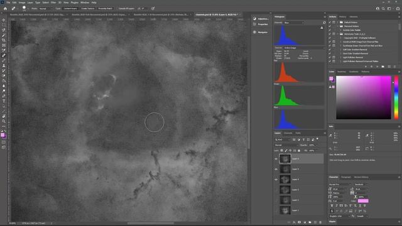Show hidden Layer 3 visibility box
Image resolution: width=402 pixels, height=226 pixels.
coord(276,190)
